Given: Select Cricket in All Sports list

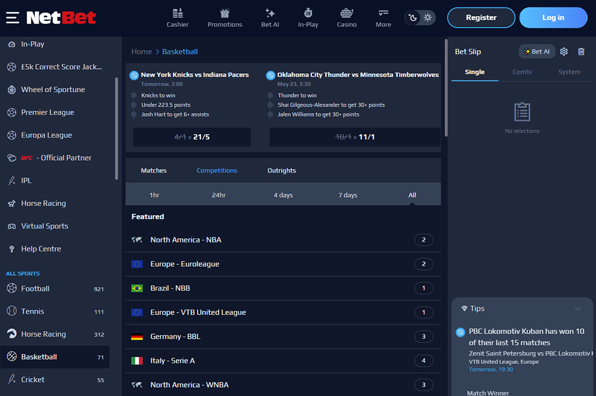Looking at the screenshot, I should (55, 380).
